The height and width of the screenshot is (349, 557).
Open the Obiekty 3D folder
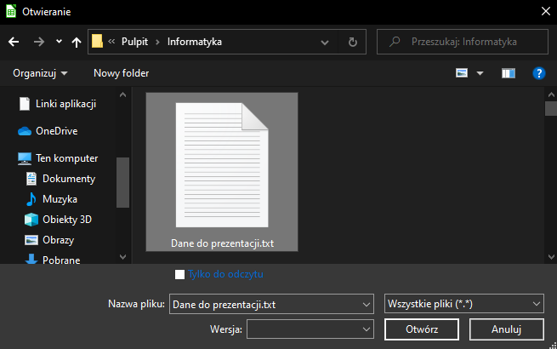pos(67,220)
